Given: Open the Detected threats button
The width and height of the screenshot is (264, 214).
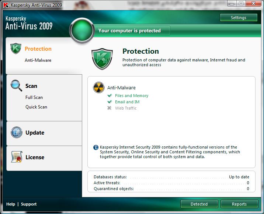Looking at the screenshot, I should pyautogui.click(x=199, y=204).
